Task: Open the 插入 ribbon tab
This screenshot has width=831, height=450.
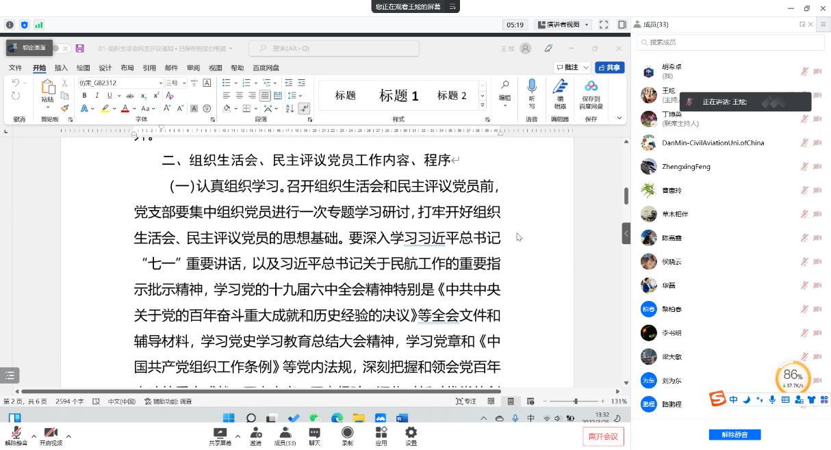Action: tap(61, 68)
